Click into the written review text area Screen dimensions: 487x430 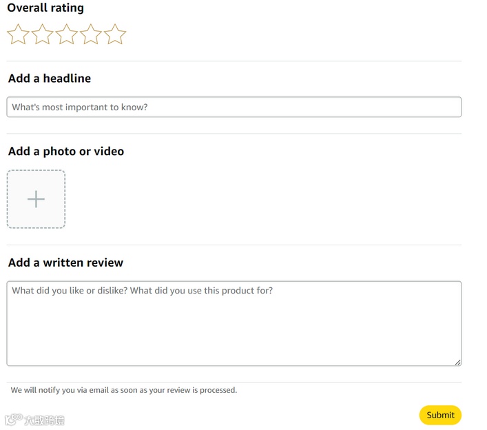(x=234, y=323)
